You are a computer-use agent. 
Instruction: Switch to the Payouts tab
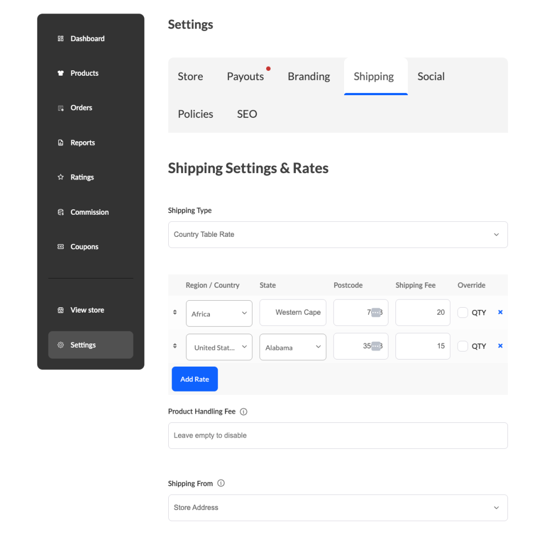(x=245, y=76)
